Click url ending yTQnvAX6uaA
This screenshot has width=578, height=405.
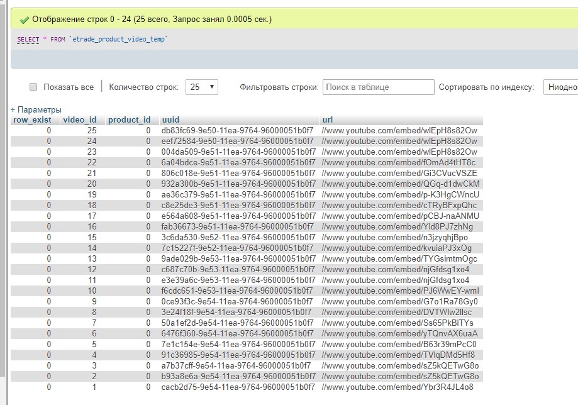[x=399, y=333]
